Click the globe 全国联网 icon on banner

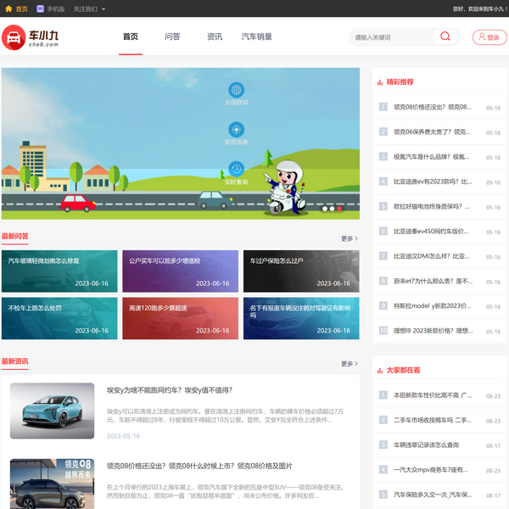click(236, 90)
